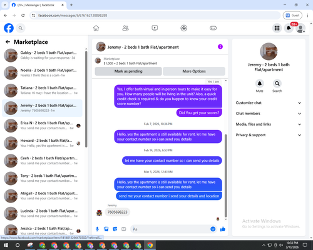Click the Marketplace listing thumbnail under header
Screen dimensions: 313x250
98,61
